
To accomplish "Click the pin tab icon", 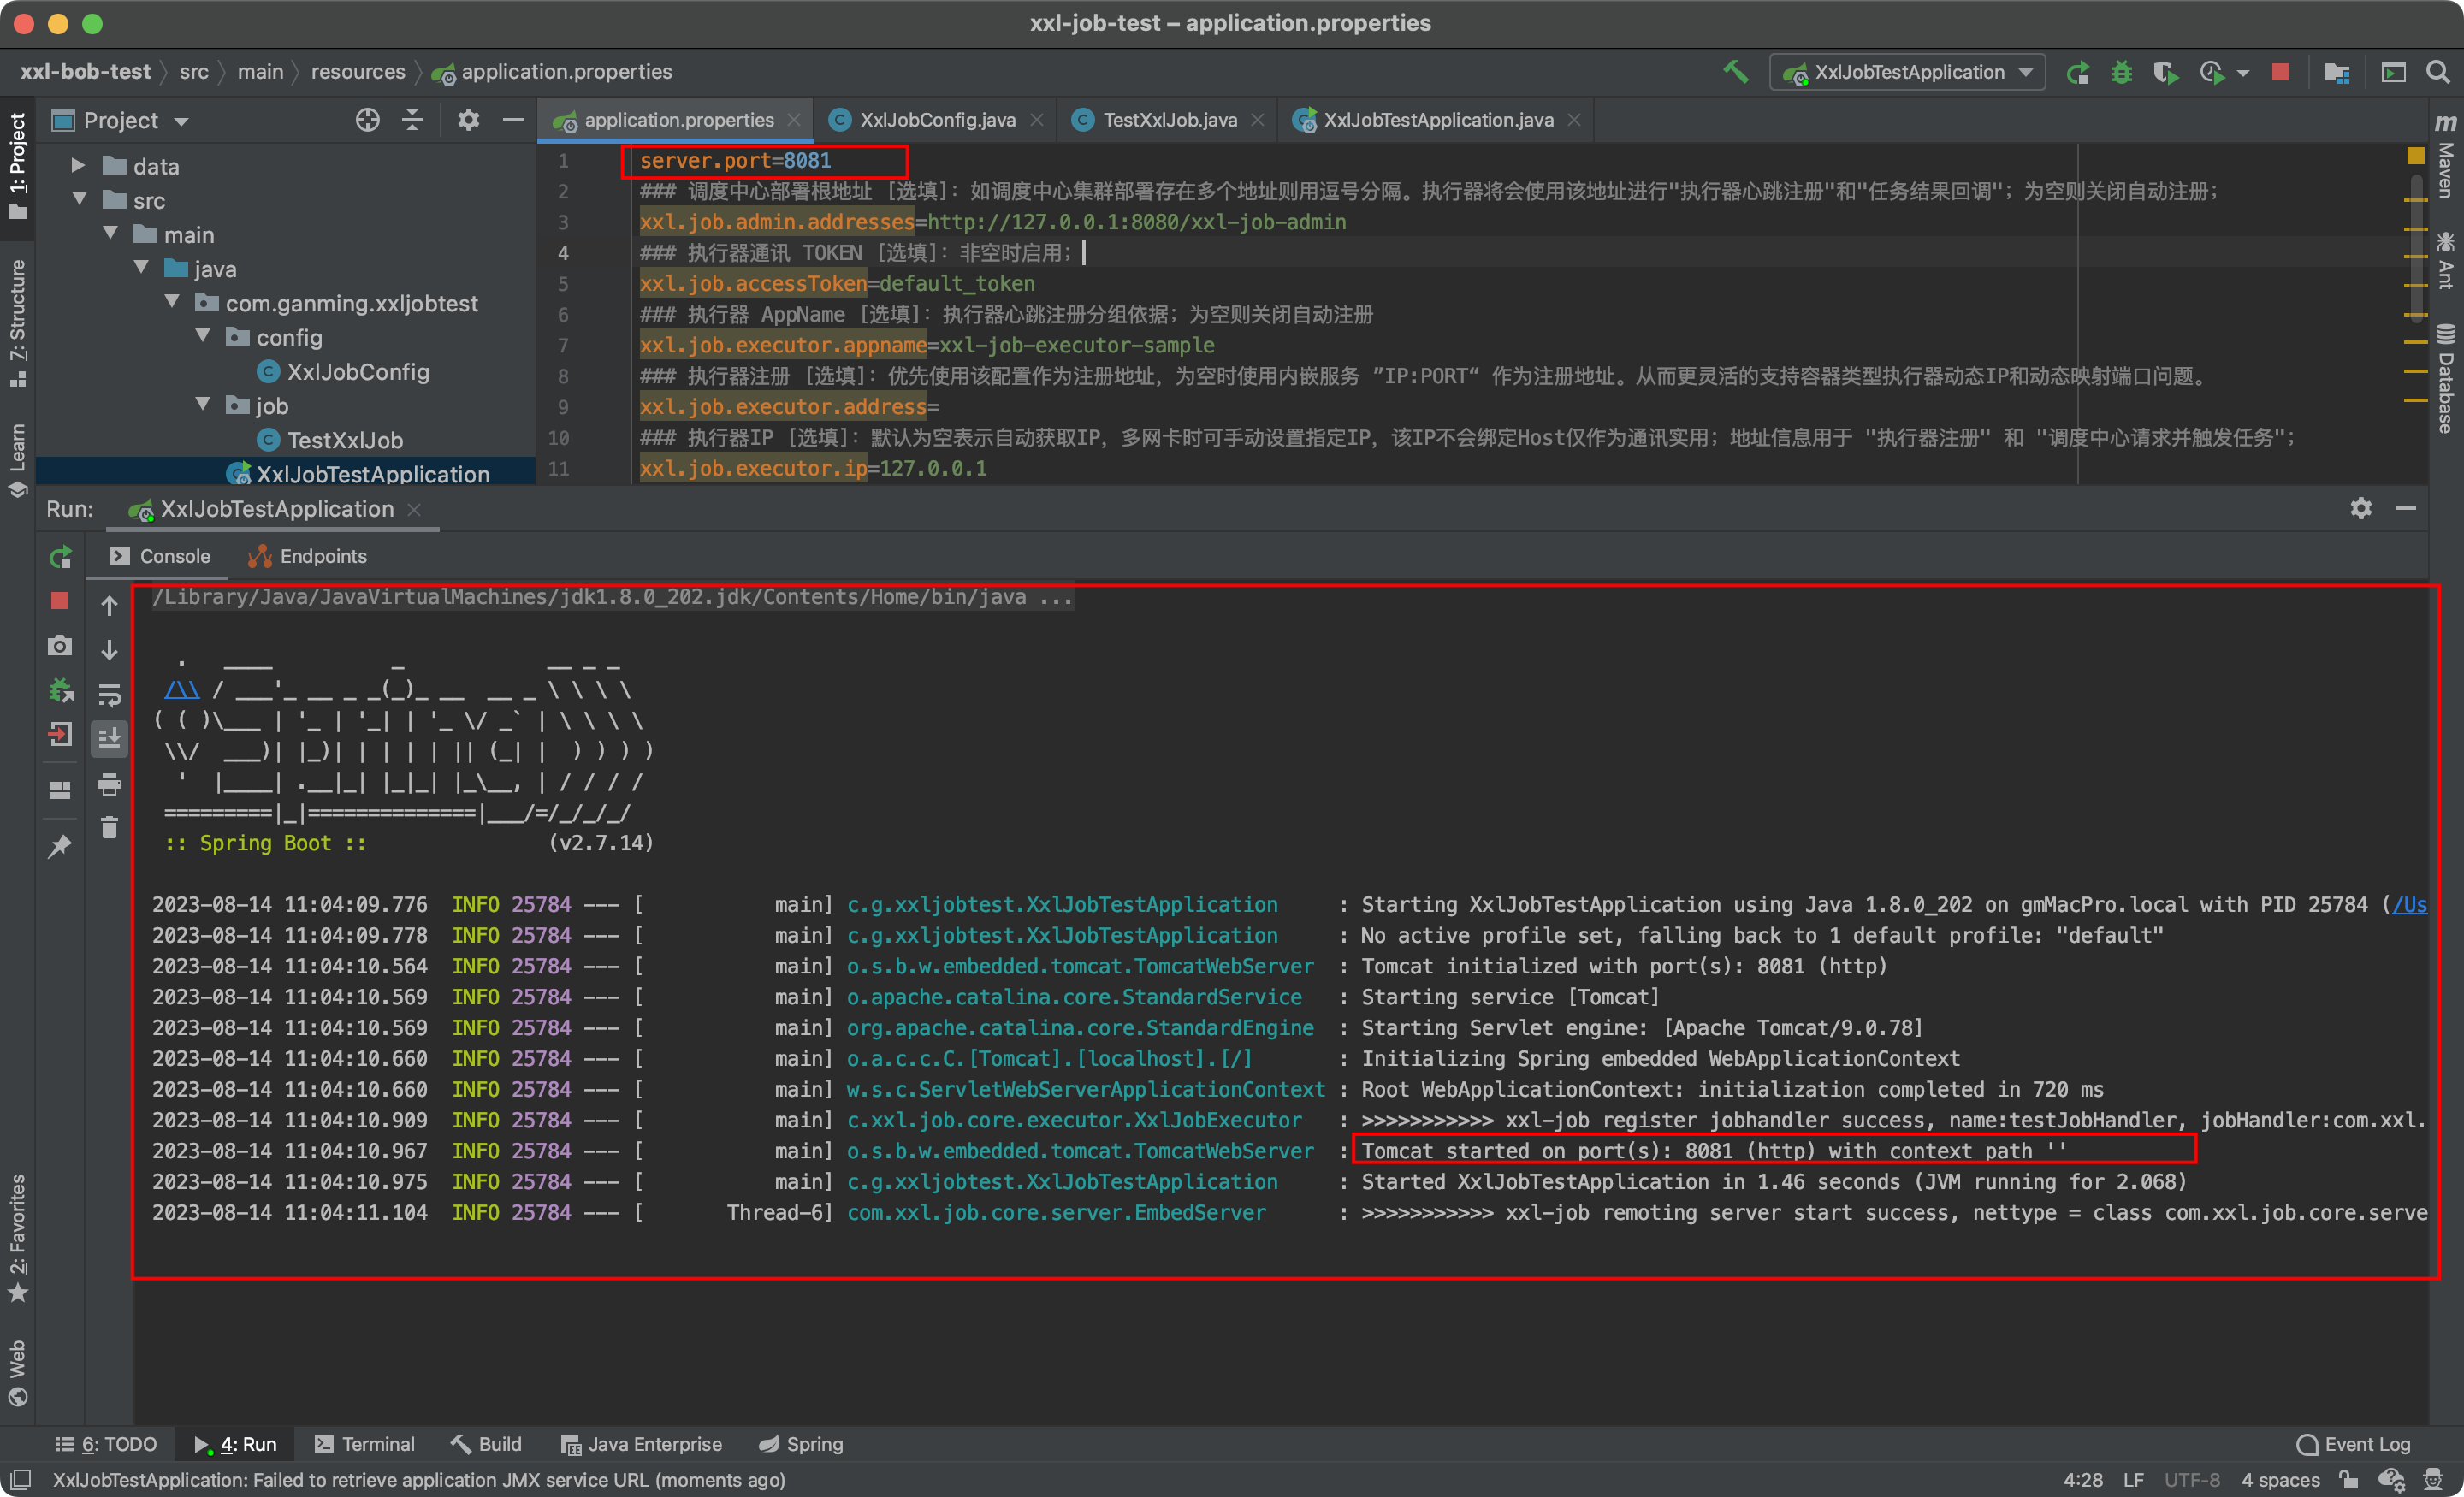I will [60, 847].
